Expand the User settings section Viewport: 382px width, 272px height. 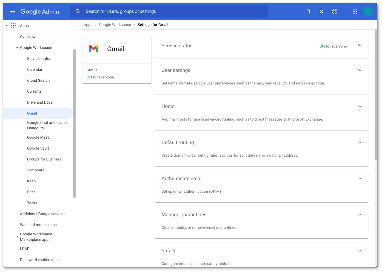[x=360, y=70]
